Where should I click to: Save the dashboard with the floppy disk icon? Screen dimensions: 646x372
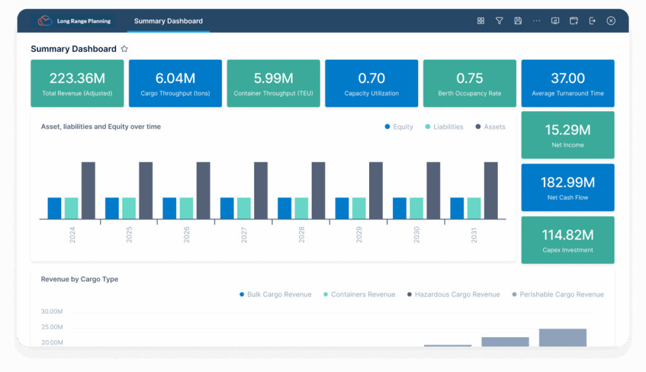tap(518, 21)
